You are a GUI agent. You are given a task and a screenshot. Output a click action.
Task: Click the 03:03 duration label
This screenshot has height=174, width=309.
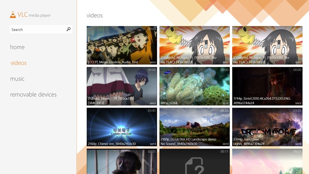[x=297, y=111]
